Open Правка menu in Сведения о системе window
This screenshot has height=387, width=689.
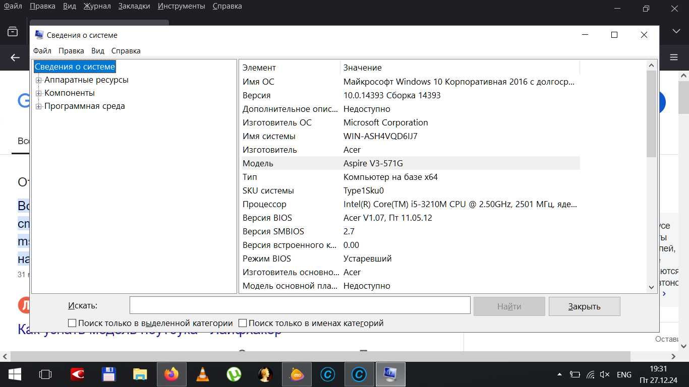tap(71, 51)
